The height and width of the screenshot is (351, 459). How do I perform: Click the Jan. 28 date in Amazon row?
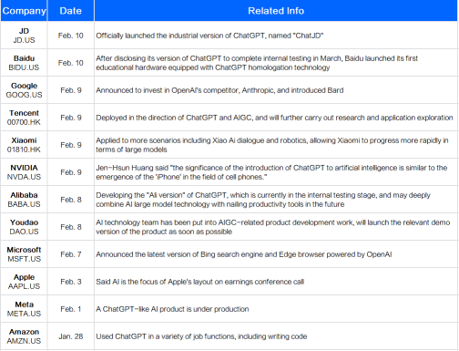click(71, 336)
